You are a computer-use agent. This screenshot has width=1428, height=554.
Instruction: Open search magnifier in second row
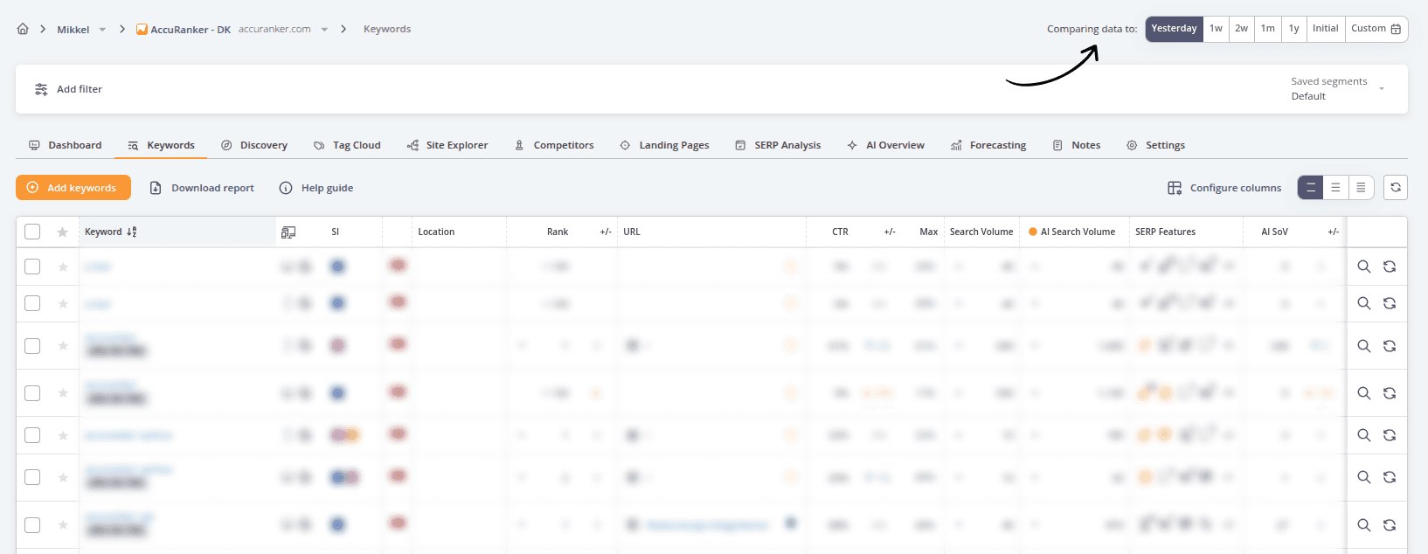pyautogui.click(x=1363, y=303)
